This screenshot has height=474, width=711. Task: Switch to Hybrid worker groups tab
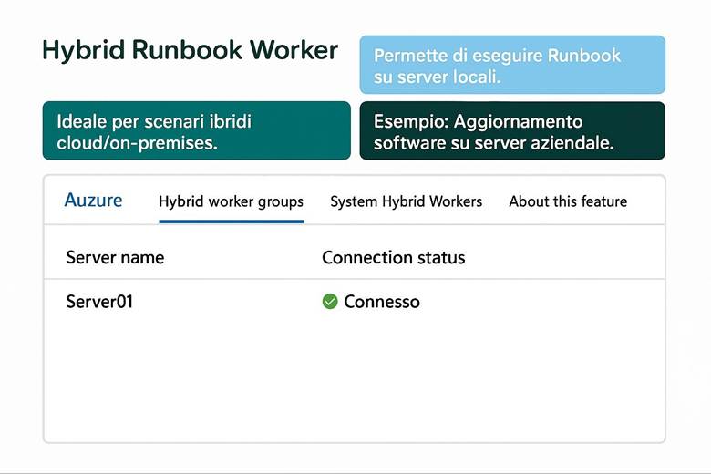coord(231,201)
